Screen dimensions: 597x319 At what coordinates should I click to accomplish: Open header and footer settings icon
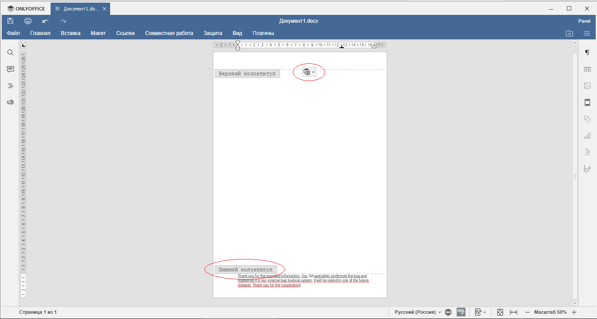(x=587, y=102)
